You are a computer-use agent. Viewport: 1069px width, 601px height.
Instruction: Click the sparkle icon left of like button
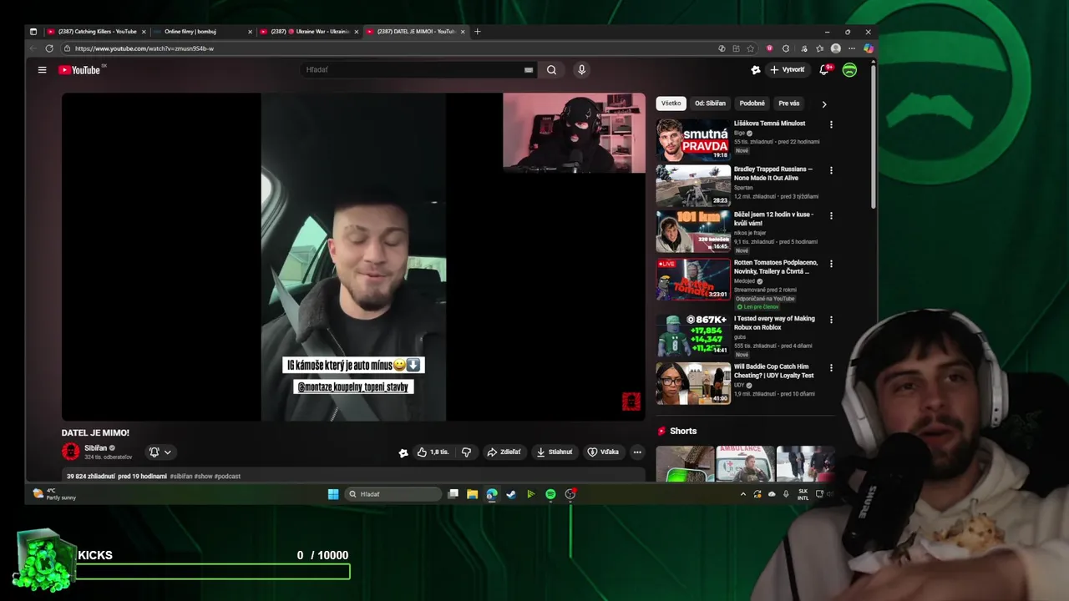point(403,452)
